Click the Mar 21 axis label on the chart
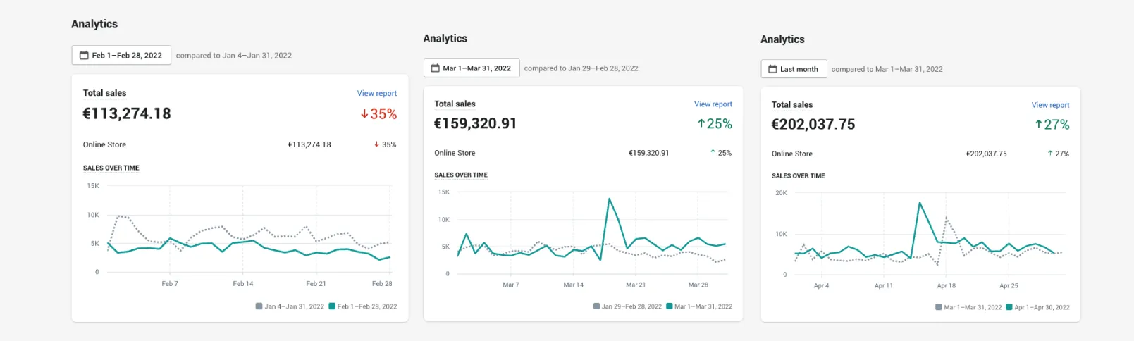The width and height of the screenshot is (1134, 341). (x=636, y=285)
